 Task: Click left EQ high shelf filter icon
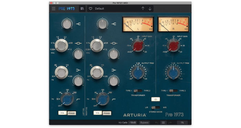78,24
